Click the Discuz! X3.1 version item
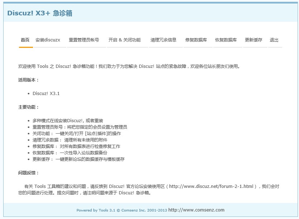 [x=46, y=94]
